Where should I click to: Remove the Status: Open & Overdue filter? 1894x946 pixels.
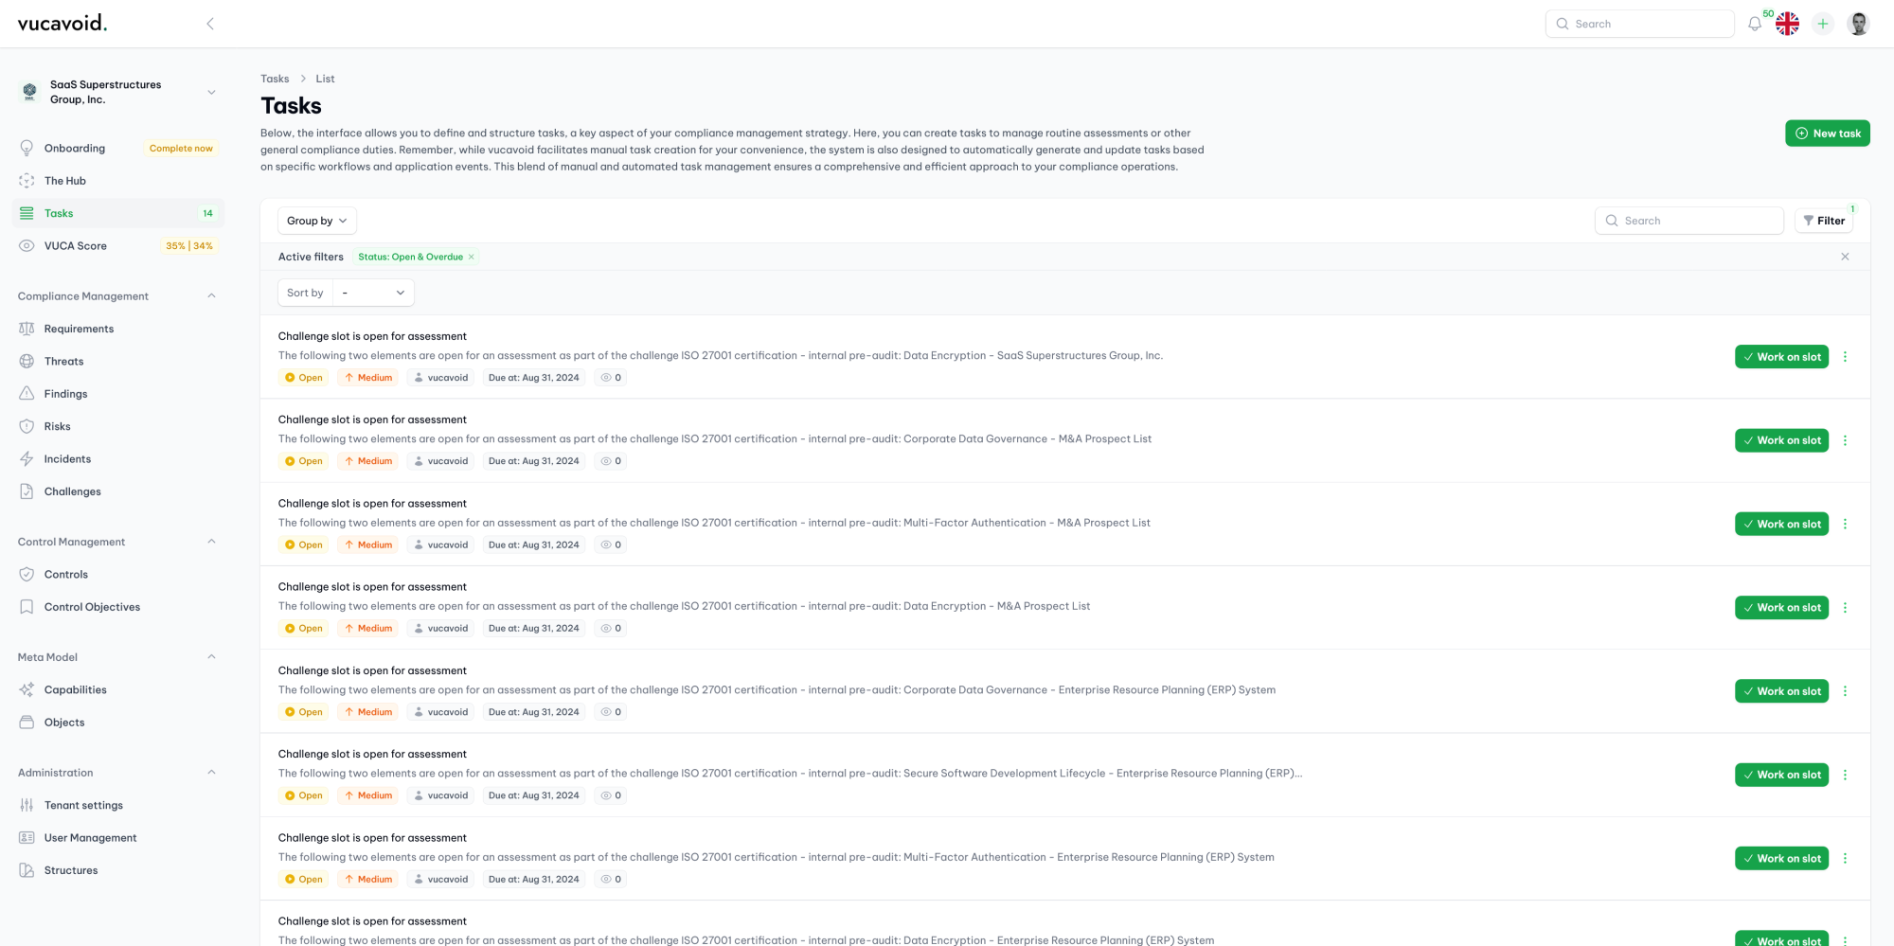point(471,257)
